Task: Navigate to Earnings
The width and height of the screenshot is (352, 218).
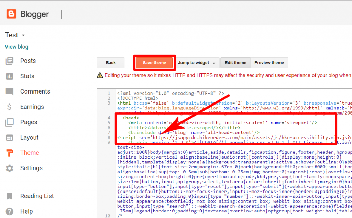Action: point(32,107)
